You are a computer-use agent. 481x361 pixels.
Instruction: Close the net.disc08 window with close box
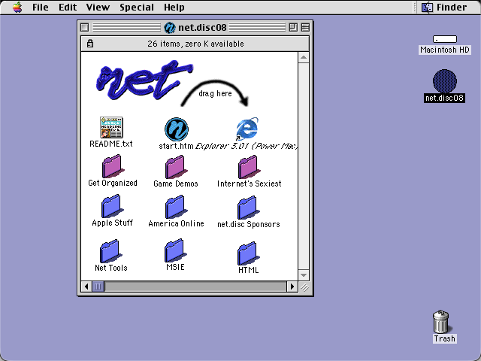(x=85, y=28)
